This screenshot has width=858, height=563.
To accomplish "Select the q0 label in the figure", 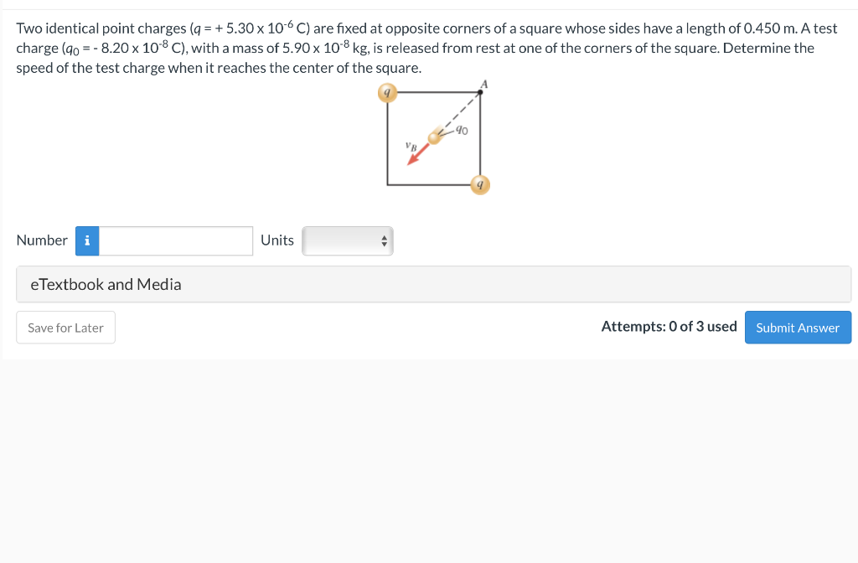I will (461, 130).
